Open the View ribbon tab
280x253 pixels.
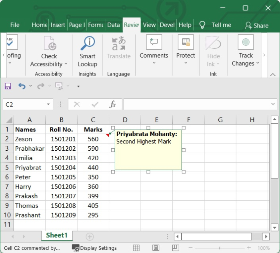(149, 25)
